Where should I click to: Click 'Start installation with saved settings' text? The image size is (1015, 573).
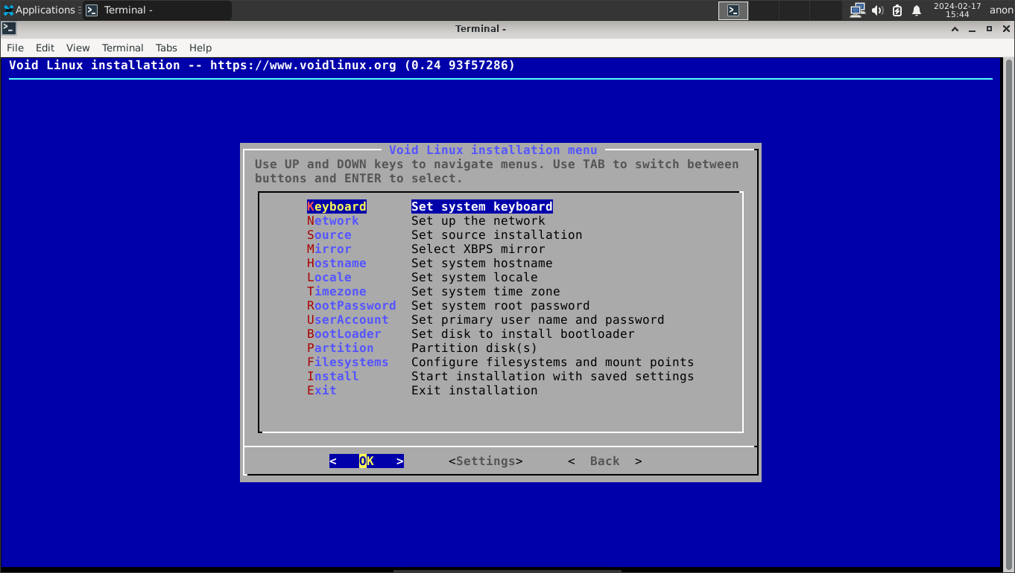pos(553,377)
